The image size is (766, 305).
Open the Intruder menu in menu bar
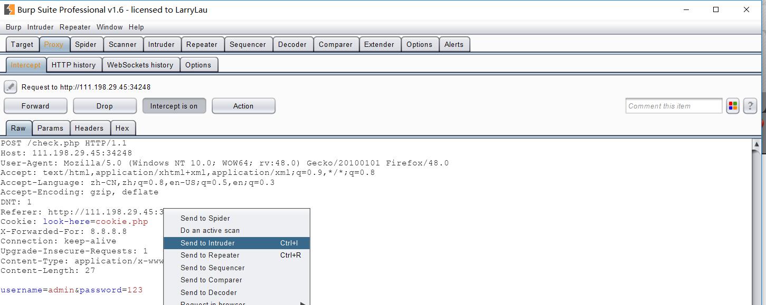41,27
